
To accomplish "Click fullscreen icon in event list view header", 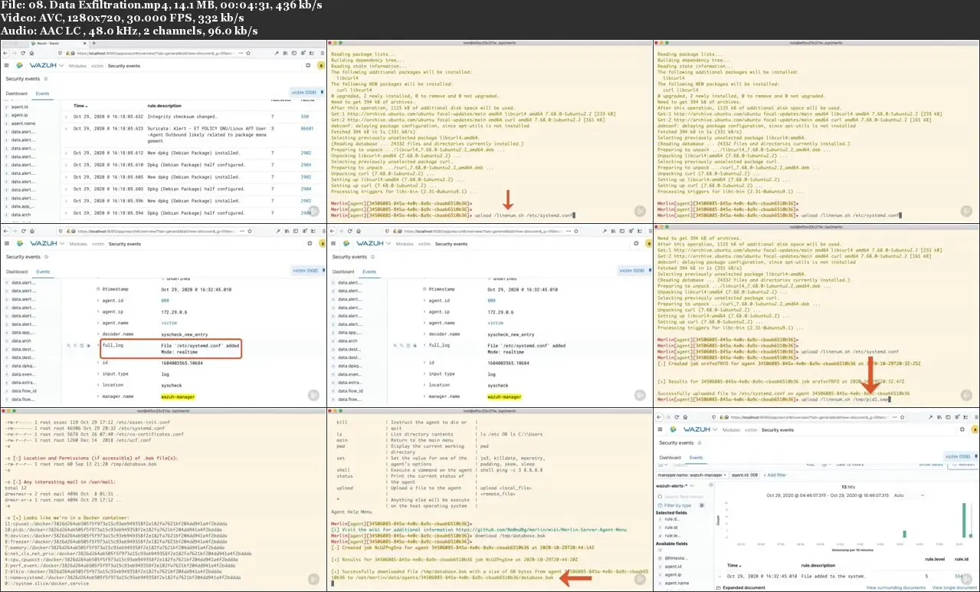I will click(x=308, y=65).
